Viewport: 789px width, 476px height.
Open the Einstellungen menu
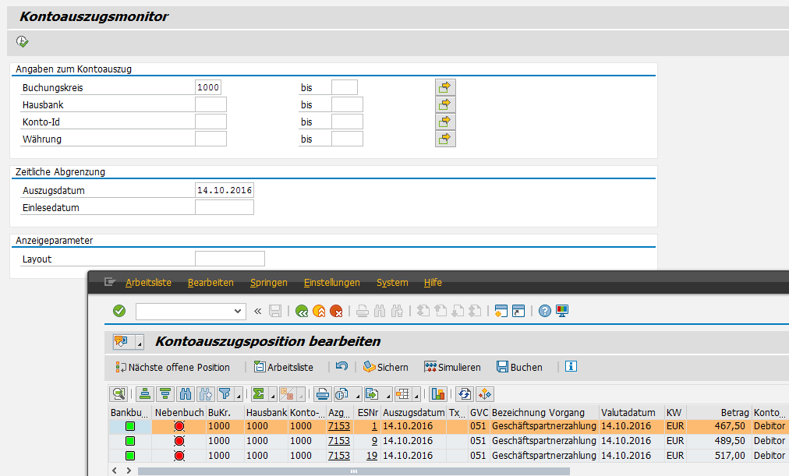332,283
